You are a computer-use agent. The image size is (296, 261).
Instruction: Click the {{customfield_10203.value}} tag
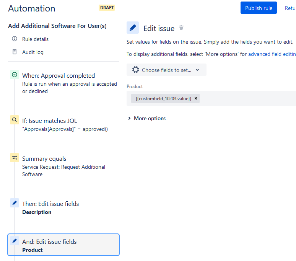click(x=163, y=99)
